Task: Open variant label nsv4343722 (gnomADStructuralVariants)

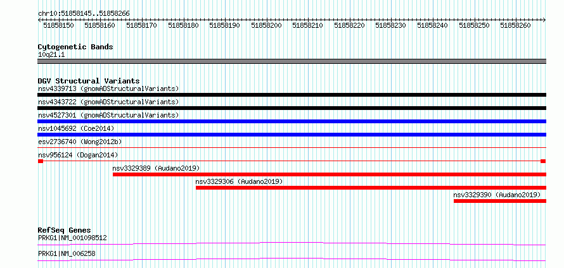Action: click(x=108, y=102)
